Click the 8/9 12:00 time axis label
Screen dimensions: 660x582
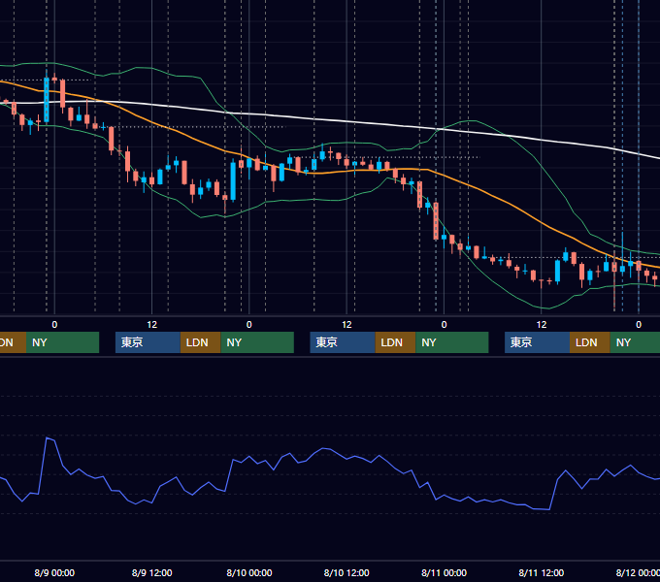click(x=152, y=572)
